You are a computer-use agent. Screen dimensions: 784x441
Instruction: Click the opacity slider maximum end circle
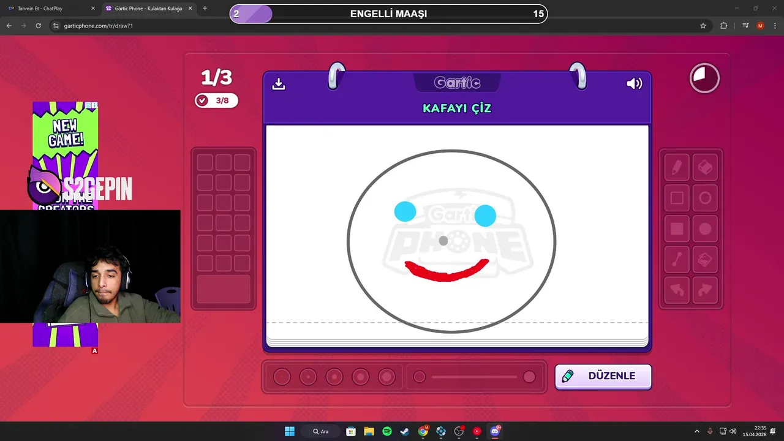[529, 377]
